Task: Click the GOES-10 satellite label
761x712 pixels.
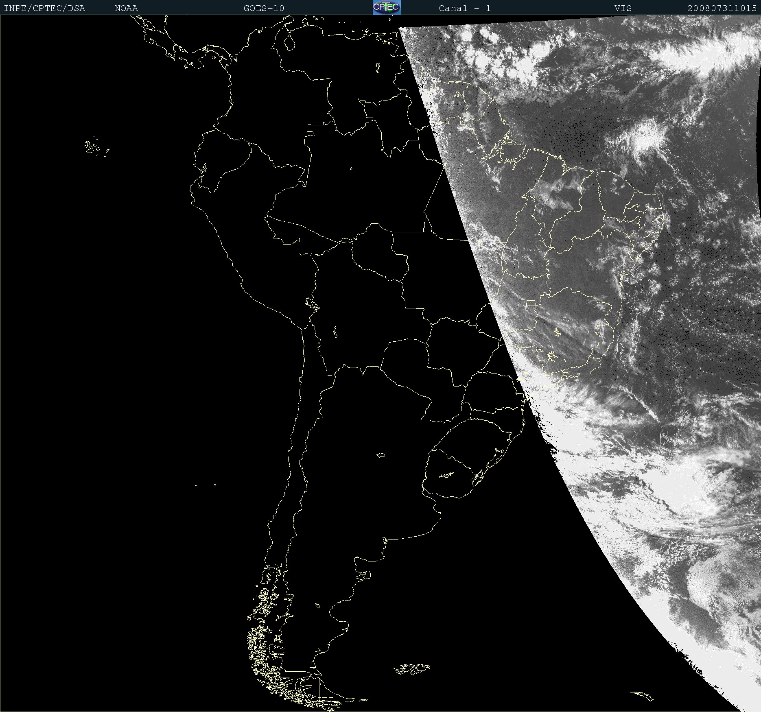Action: [x=264, y=8]
